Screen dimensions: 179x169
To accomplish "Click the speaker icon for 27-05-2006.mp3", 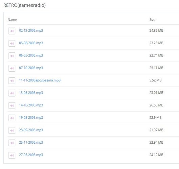I will click(12, 155).
